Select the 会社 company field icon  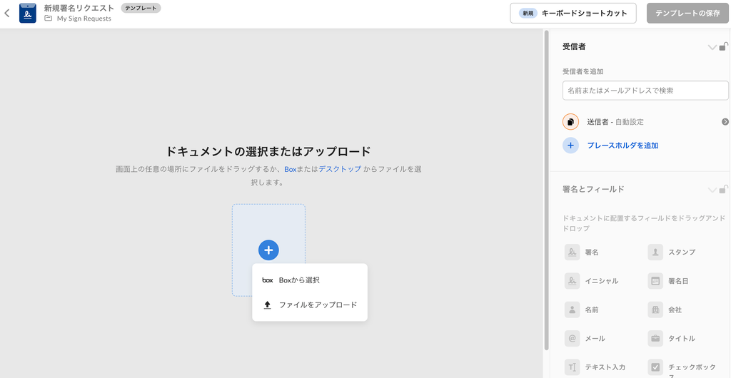655,310
